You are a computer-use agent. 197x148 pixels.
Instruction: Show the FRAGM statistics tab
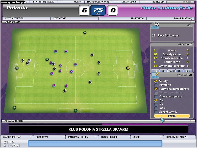coord(171,71)
